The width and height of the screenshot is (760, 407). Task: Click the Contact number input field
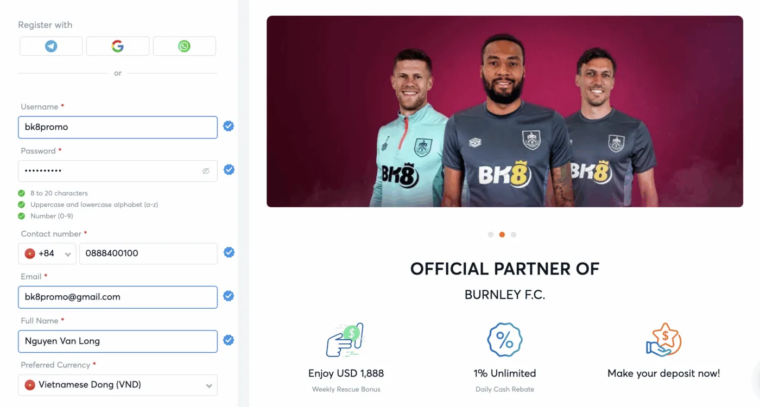pos(148,253)
